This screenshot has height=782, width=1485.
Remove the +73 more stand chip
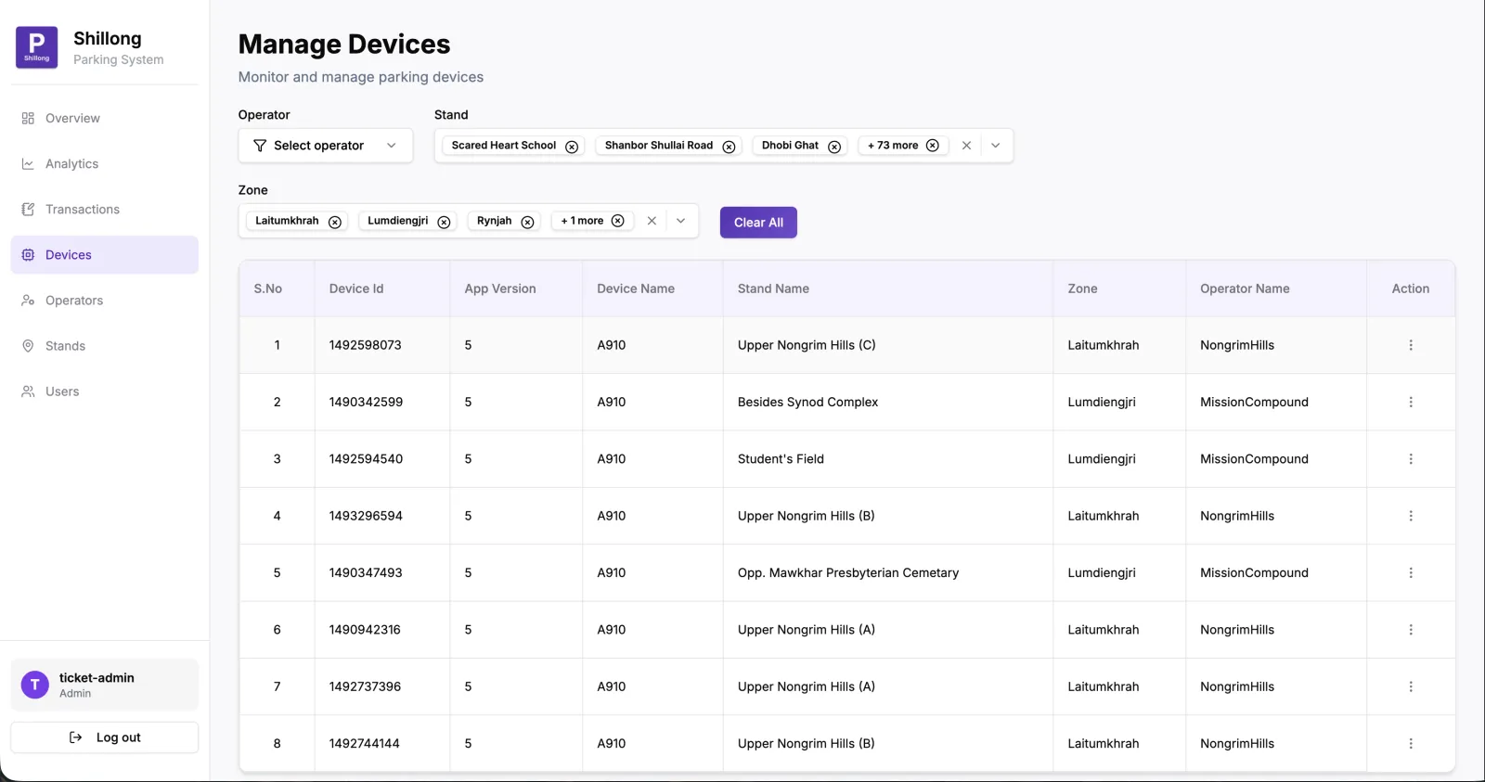pyautogui.click(x=933, y=146)
